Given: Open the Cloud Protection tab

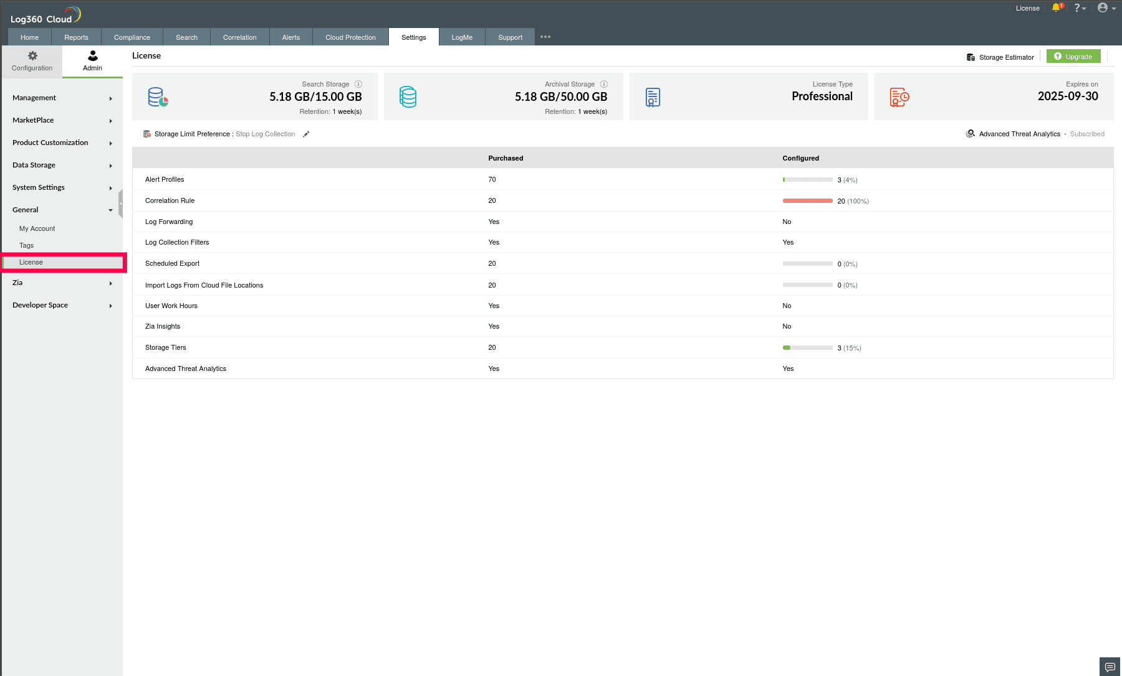Looking at the screenshot, I should 351,37.
